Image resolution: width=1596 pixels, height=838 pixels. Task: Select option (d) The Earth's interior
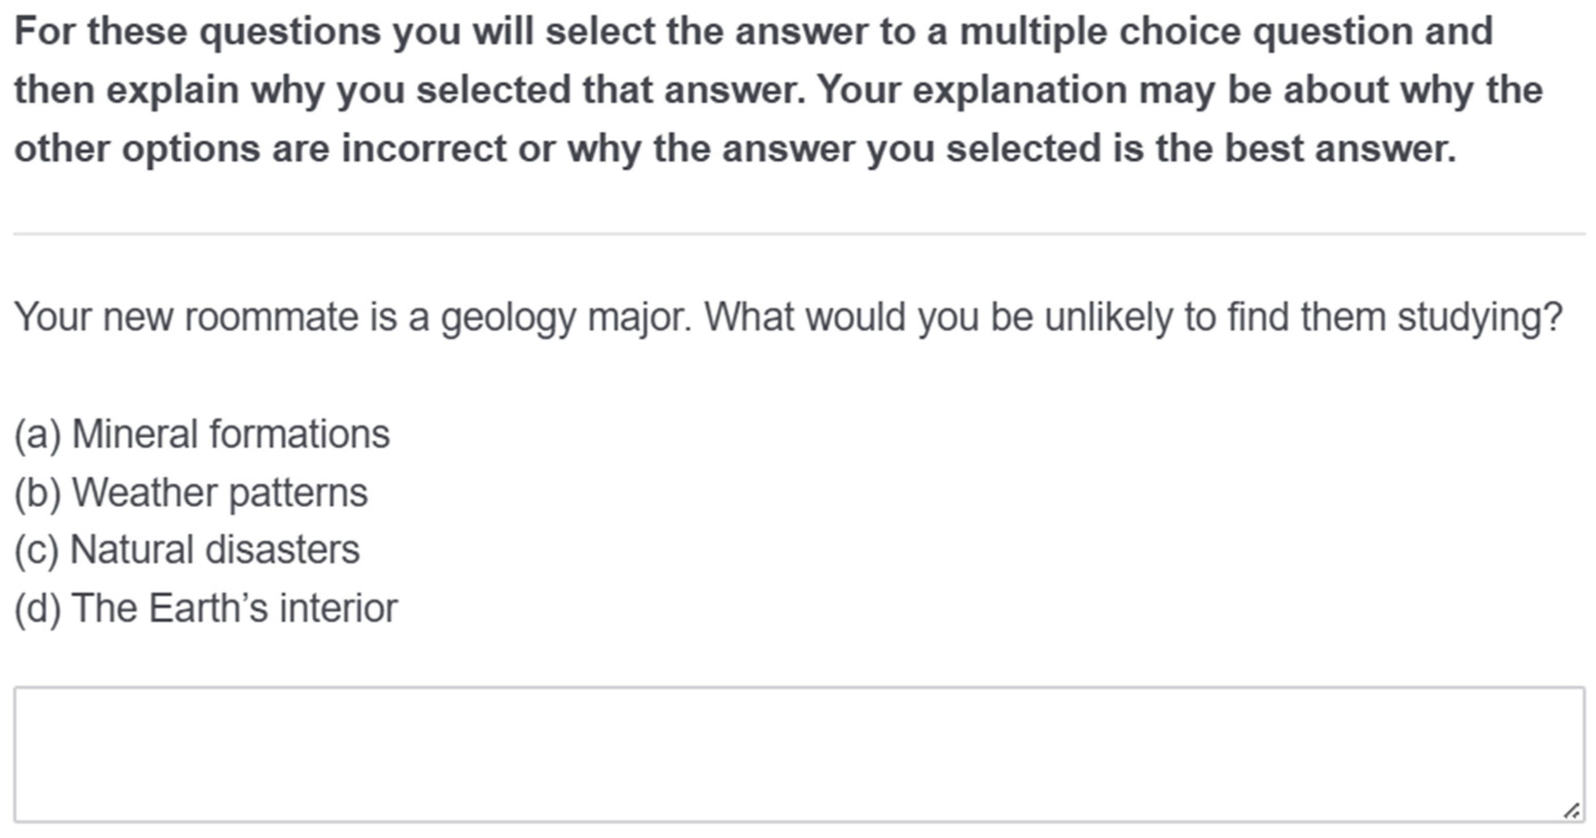(205, 608)
